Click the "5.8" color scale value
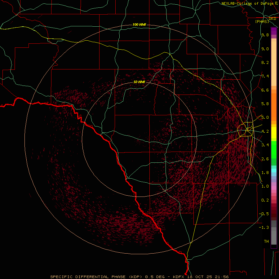 point(265,104)
